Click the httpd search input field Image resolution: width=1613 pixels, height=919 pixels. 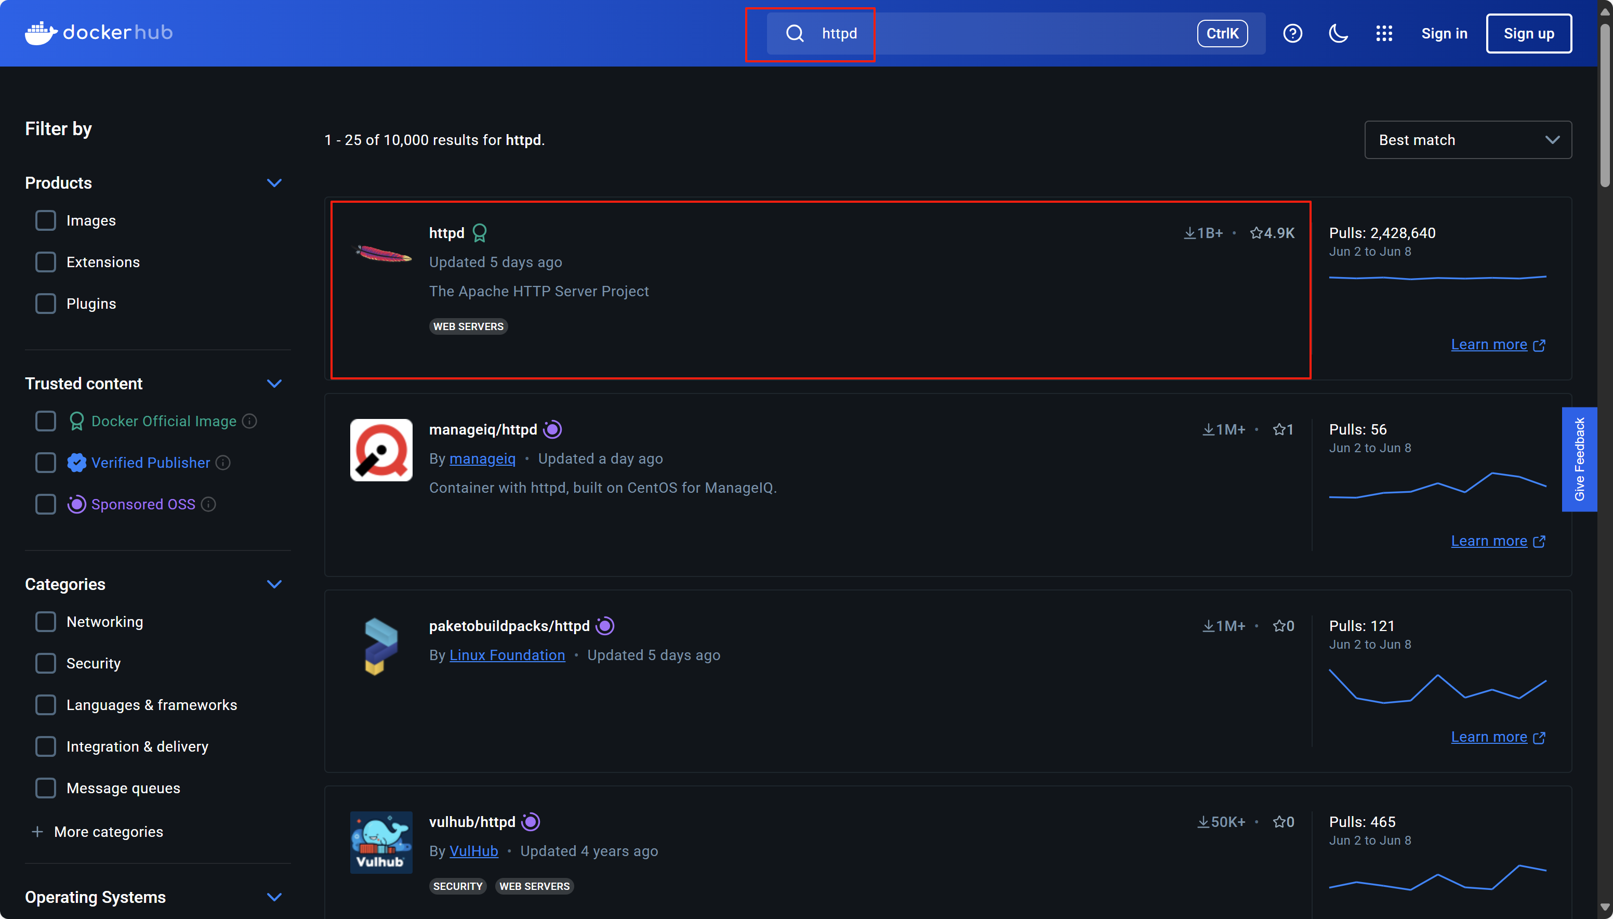click(1016, 33)
